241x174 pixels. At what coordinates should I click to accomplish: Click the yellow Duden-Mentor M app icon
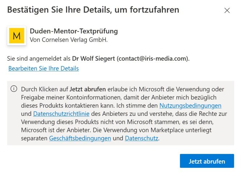point(16,36)
